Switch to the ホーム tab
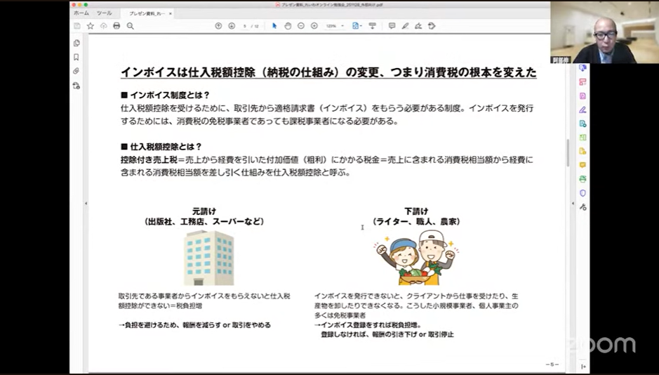This screenshot has height=375, width=659. click(81, 13)
